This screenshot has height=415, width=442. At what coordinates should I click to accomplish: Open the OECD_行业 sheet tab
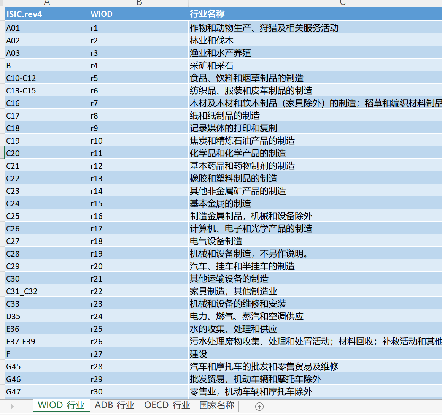[x=167, y=405]
